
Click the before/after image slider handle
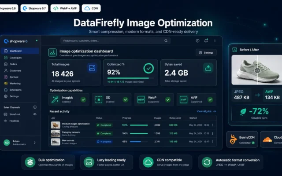257,70
